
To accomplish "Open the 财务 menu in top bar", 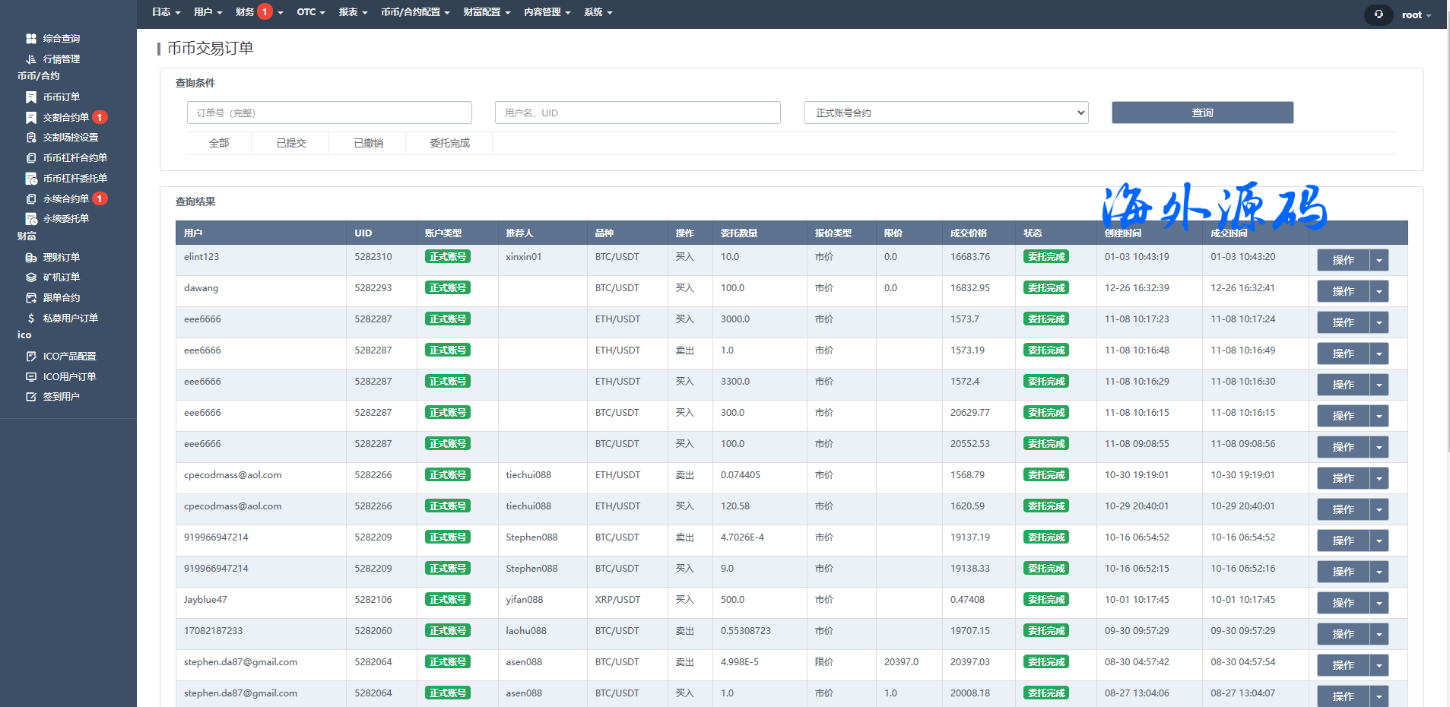I will [x=246, y=12].
